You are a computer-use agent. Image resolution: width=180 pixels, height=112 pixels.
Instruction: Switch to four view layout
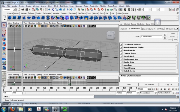(x=4, y=78)
